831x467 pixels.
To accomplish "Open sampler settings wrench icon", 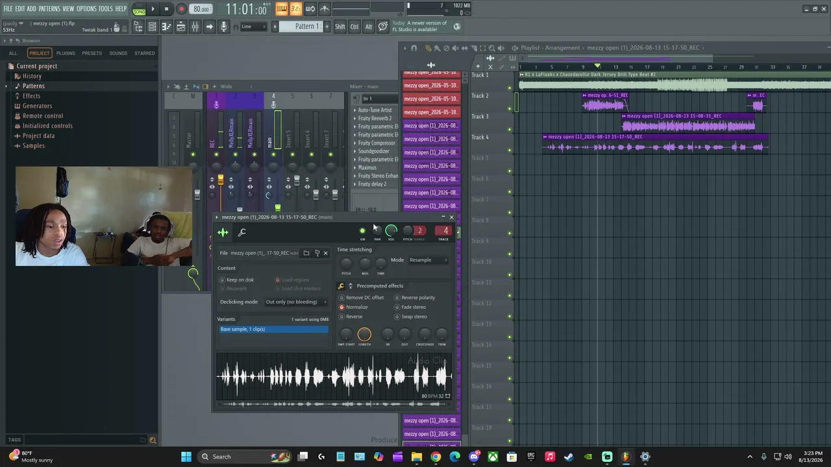I will [242, 232].
